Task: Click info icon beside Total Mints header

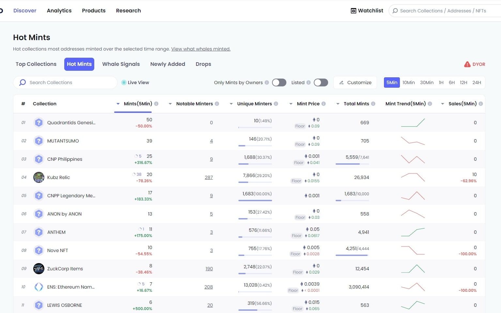Action: [x=373, y=104]
